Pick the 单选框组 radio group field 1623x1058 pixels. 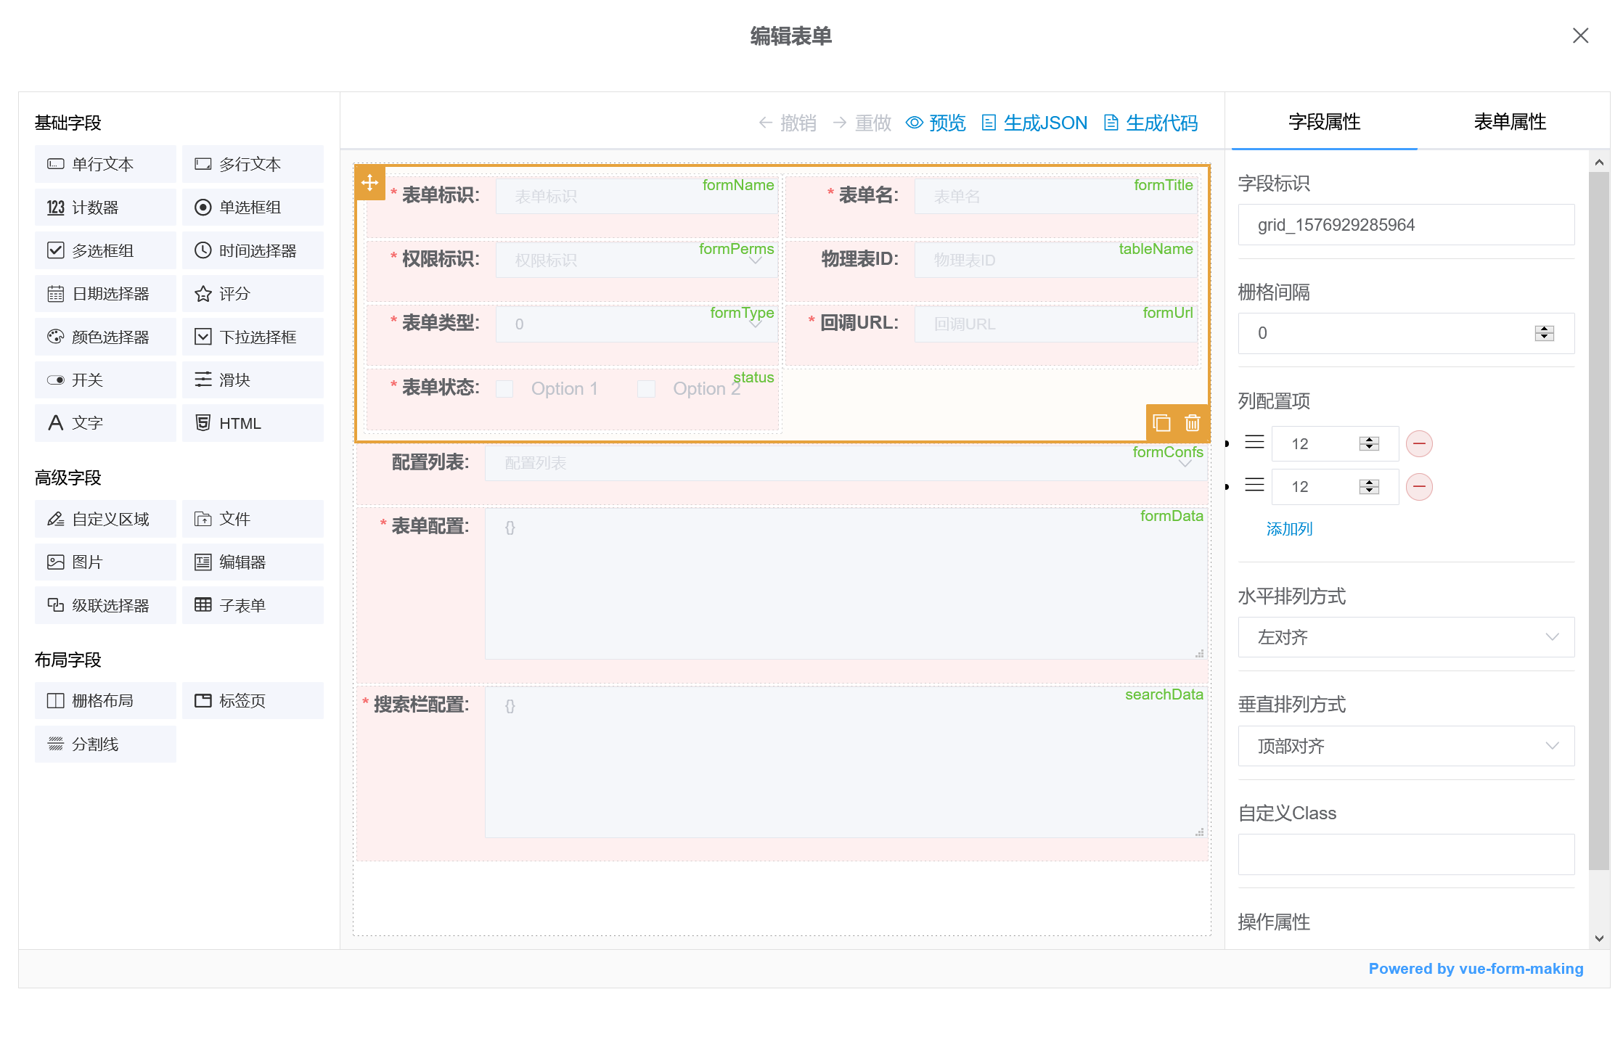253,208
